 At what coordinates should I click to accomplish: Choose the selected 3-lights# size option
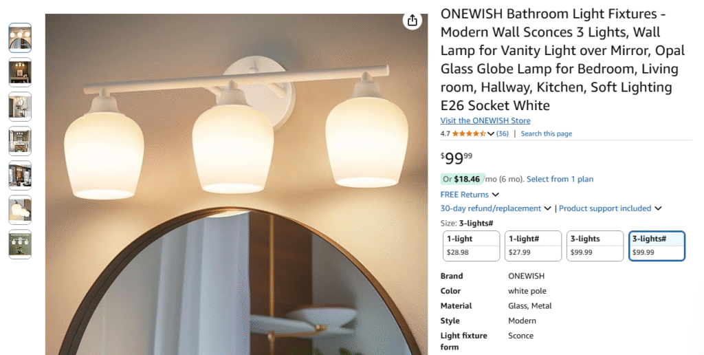(657, 246)
